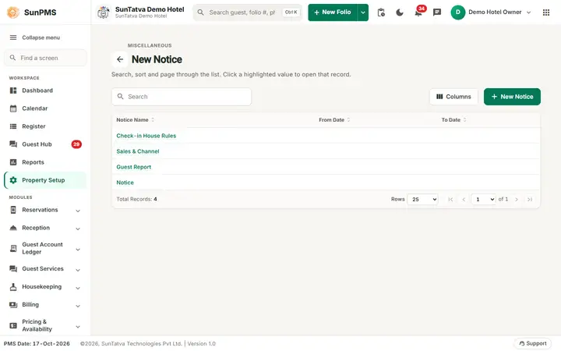This screenshot has height=351, width=561.
Task: Click the D user avatar
Action: coord(458,12)
